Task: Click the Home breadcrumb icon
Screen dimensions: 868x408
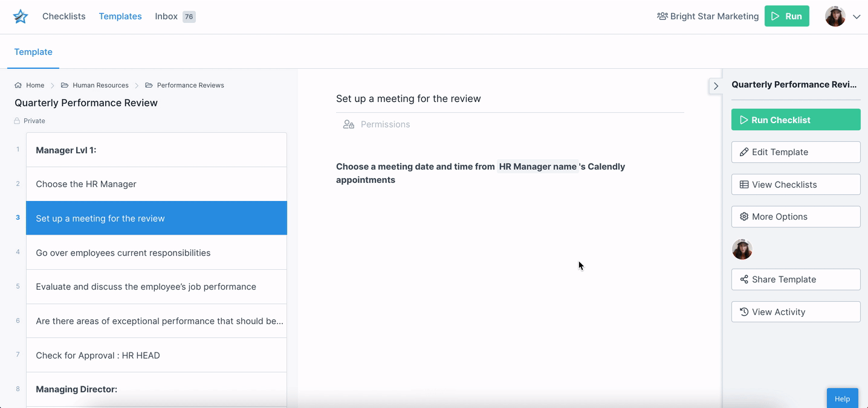Action: 18,85
